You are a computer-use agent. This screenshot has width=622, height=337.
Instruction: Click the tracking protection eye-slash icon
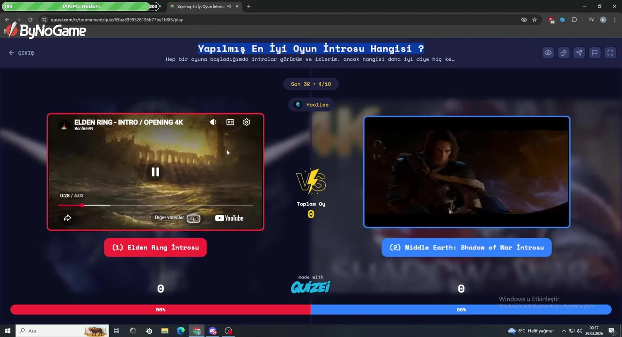coord(524,20)
